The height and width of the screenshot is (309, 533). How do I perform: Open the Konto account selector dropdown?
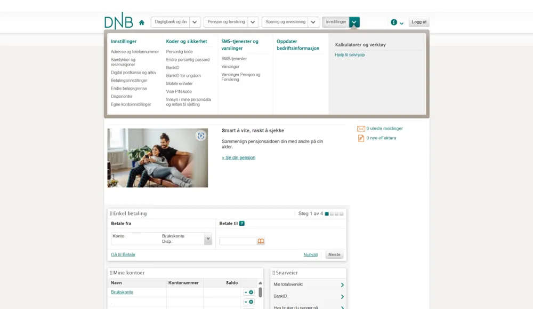[208, 240]
